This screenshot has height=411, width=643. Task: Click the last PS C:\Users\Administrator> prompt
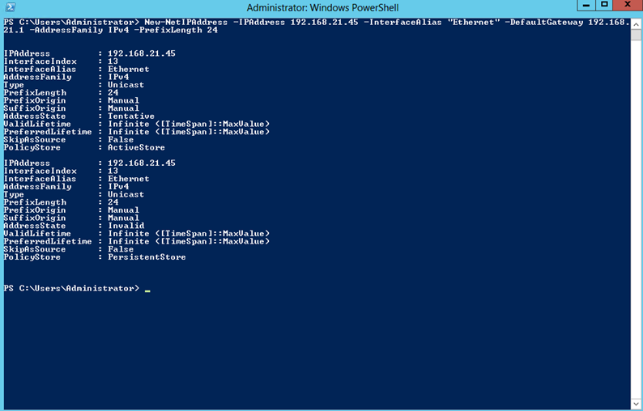click(71, 288)
